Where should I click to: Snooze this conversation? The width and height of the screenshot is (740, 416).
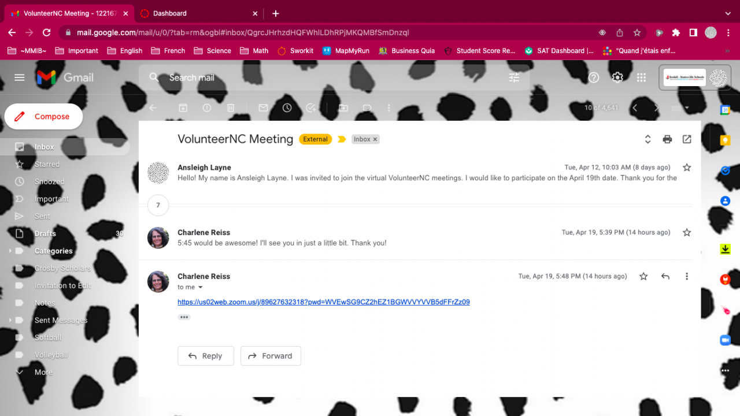pyautogui.click(x=287, y=108)
